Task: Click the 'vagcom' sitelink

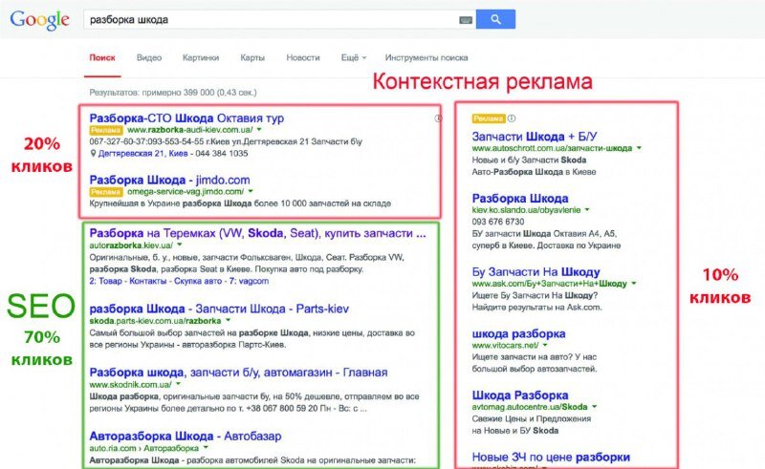Action: 253,281
